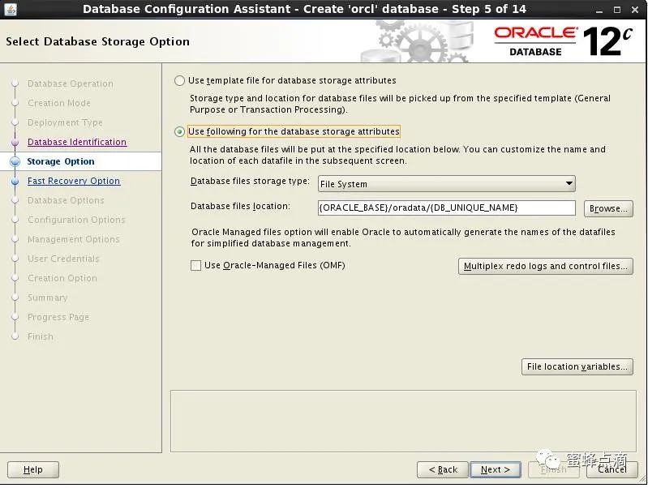Click 'Creation Mode' step text
The image size is (648, 488).
(x=59, y=103)
